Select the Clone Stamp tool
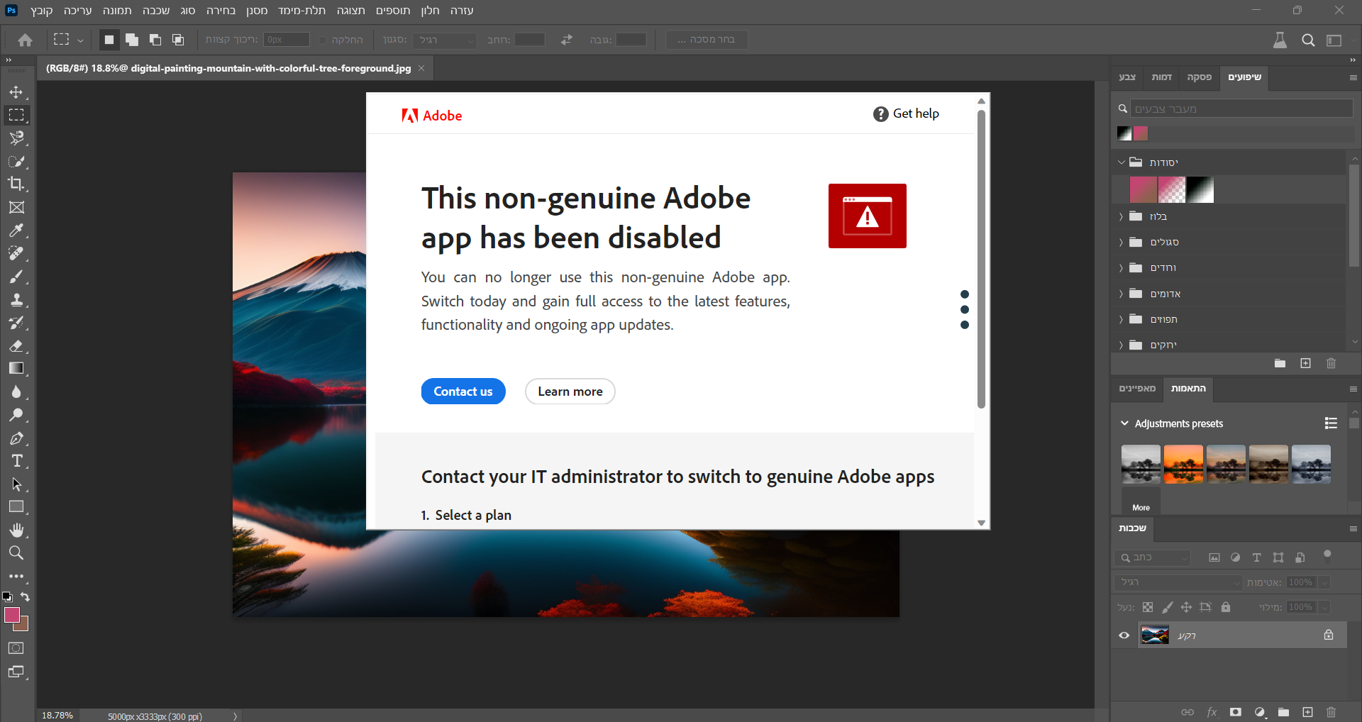Viewport: 1362px width, 722px height. (x=16, y=299)
